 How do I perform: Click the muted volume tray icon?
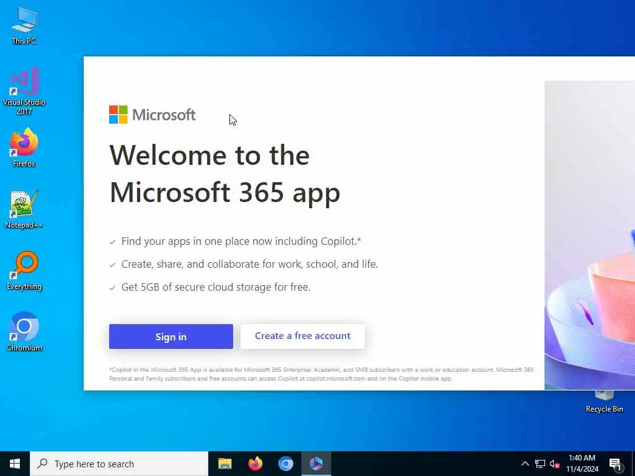tap(554, 464)
